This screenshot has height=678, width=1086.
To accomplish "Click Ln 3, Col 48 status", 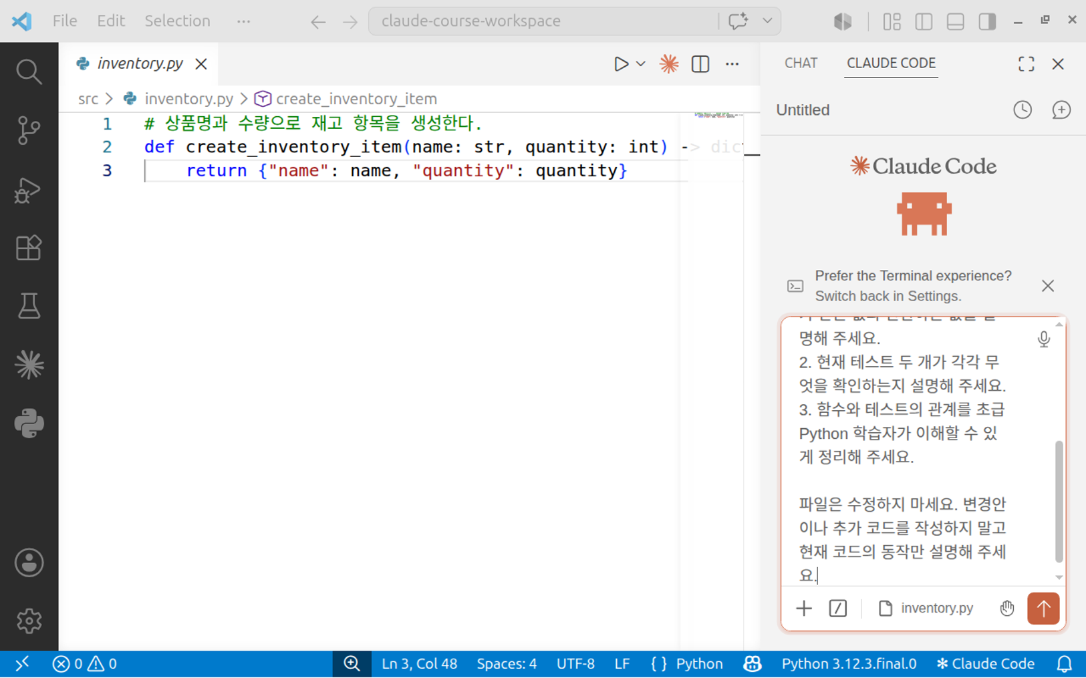I will [x=420, y=664].
